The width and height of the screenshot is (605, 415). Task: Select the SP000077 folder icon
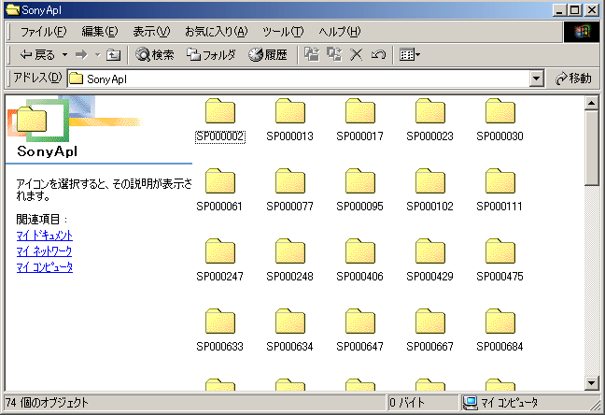pyautogui.click(x=290, y=181)
